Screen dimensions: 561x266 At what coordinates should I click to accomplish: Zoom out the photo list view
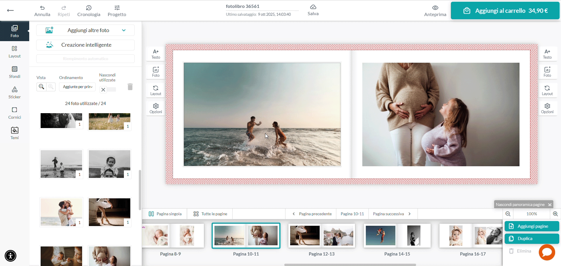tap(41, 87)
